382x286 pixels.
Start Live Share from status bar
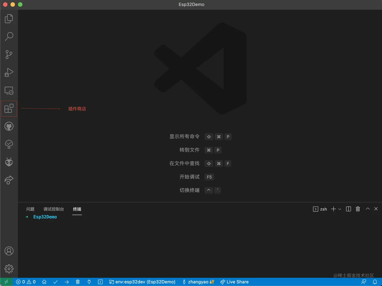pos(234,282)
